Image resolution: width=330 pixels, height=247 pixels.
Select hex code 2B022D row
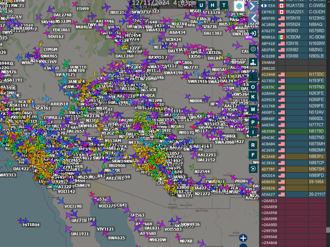(293, 68)
